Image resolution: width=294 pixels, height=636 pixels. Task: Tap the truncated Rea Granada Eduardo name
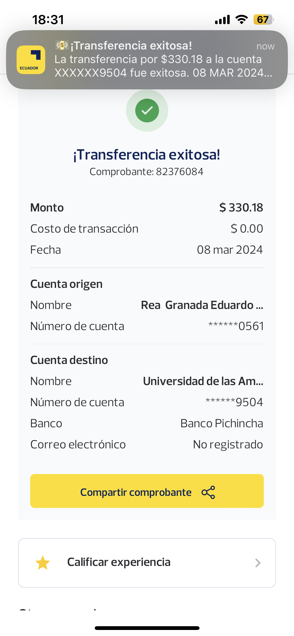click(202, 305)
